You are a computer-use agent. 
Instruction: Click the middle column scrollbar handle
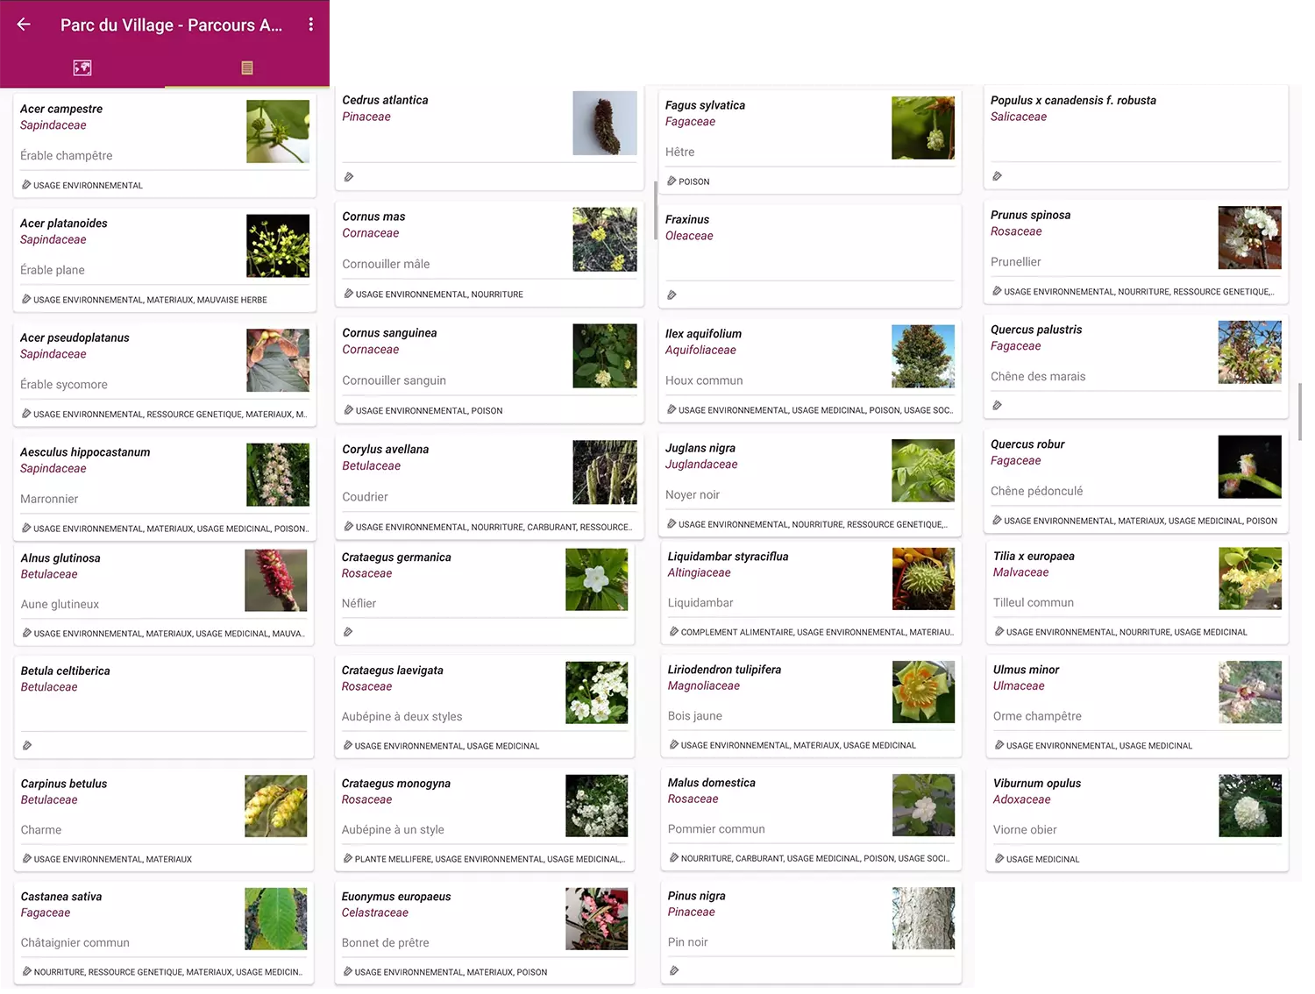pyautogui.click(x=655, y=210)
